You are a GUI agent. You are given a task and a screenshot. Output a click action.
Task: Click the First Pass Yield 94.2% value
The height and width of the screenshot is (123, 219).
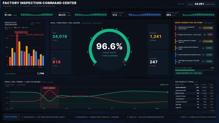point(62,15)
